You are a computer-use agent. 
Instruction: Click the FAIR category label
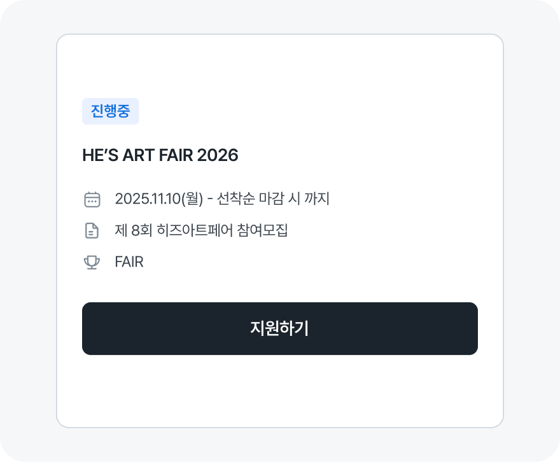coord(129,262)
